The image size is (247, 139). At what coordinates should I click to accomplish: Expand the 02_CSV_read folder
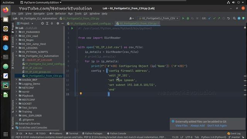pos(16,36)
